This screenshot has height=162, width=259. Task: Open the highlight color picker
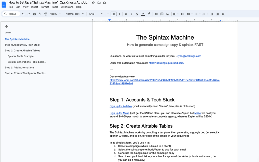pos(149,14)
